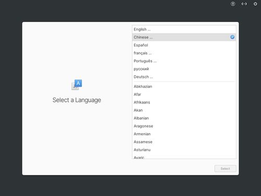Choose Español from the language list
Screen dimensions: 261x196
coord(184,45)
